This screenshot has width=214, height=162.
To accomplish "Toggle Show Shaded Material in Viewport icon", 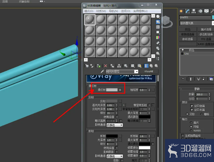I will click(140, 66).
